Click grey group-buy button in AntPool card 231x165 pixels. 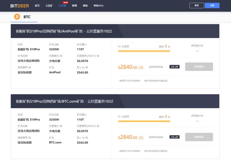[x=199, y=67]
